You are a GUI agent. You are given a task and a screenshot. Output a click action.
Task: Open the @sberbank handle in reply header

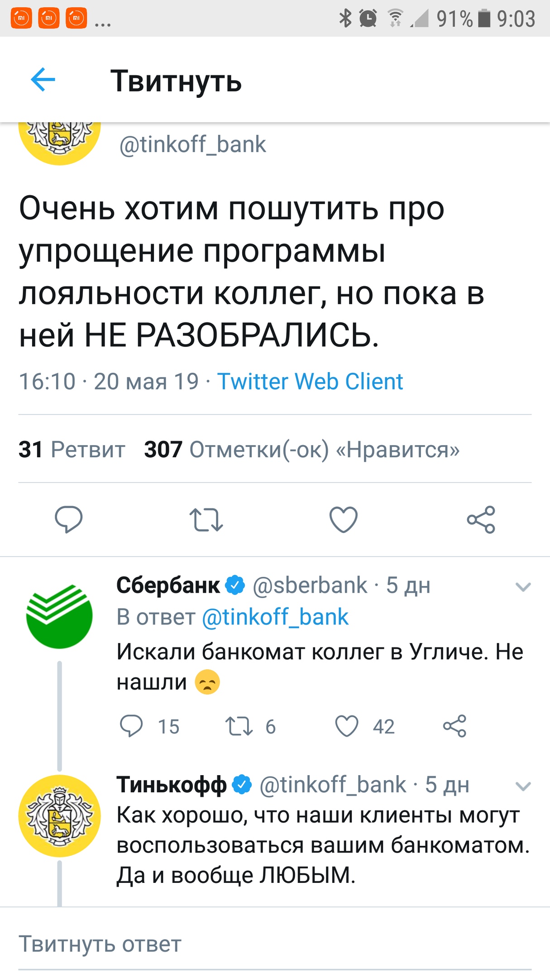pos(310,585)
